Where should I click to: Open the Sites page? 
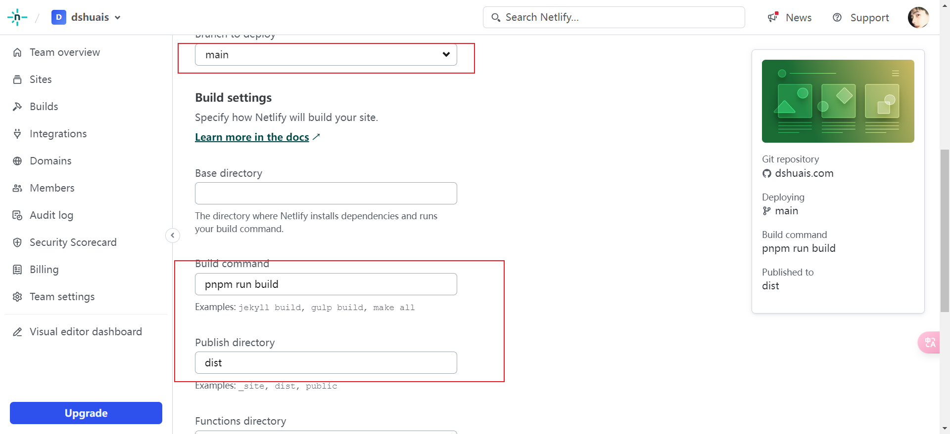point(41,79)
